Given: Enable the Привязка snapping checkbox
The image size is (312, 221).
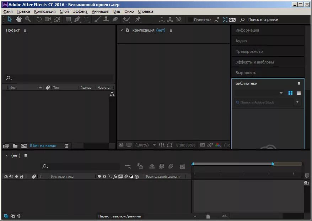Looking at the screenshot, I should [x=191, y=20].
